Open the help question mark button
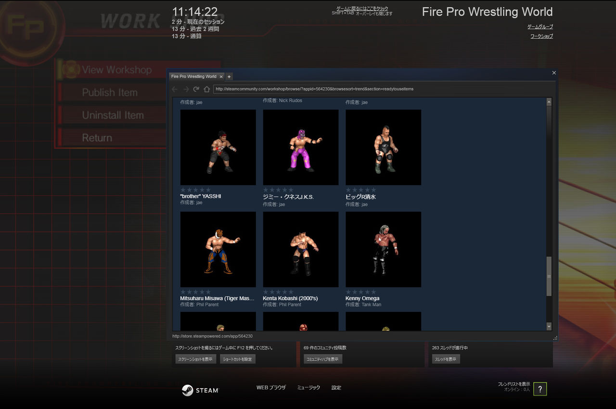The image size is (616, 409). coord(540,389)
